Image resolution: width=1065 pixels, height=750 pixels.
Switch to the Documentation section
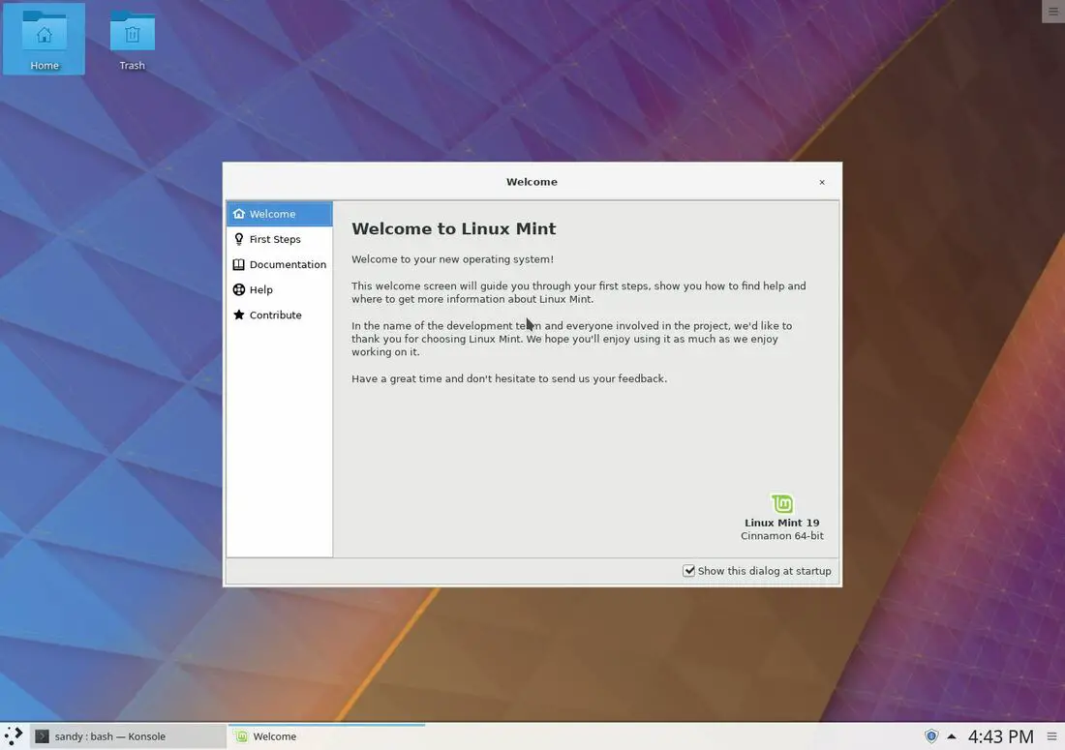(279, 264)
